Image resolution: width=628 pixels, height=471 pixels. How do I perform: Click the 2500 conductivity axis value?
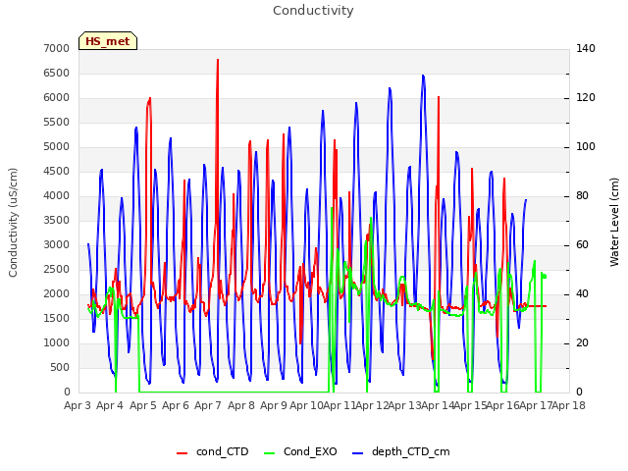click(x=57, y=269)
